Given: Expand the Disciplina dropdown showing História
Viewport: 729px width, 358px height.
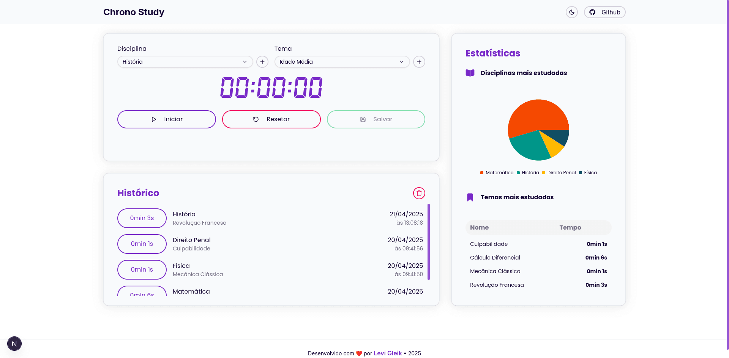Looking at the screenshot, I should pyautogui.click(x=185, y=62).
